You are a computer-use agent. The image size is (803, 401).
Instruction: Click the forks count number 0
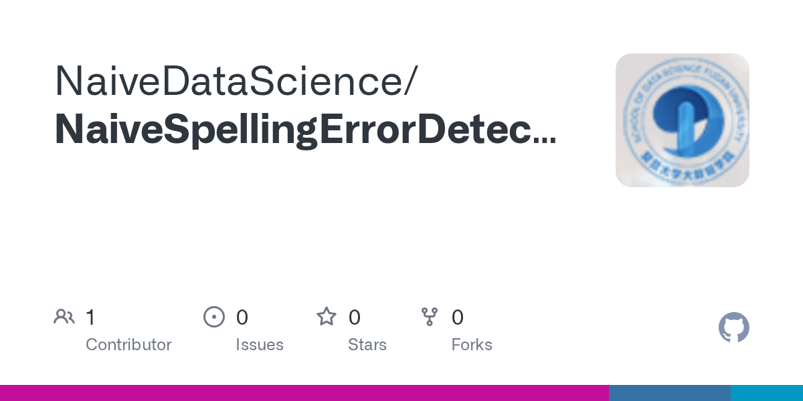(458, 317)
